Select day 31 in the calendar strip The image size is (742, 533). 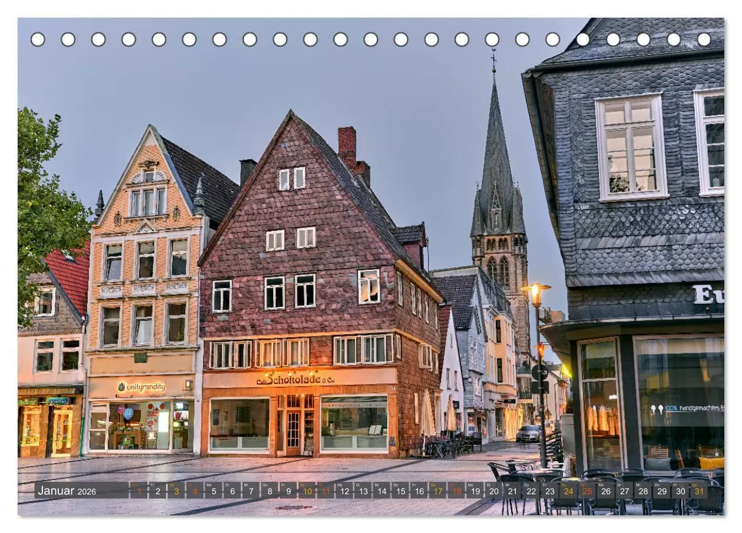coord(699,491)
